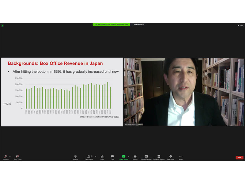
Task: Open the Reactions menu
Action: [x=171, y=157]
